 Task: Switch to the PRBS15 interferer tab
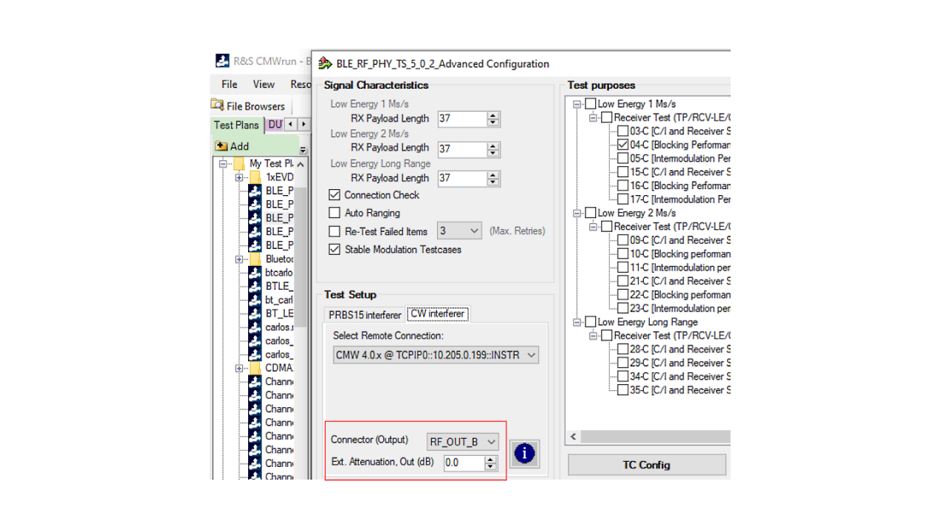(365, 315)
